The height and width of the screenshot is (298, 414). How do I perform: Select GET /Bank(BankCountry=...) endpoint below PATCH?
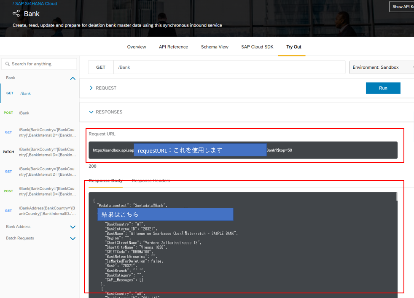40,172
